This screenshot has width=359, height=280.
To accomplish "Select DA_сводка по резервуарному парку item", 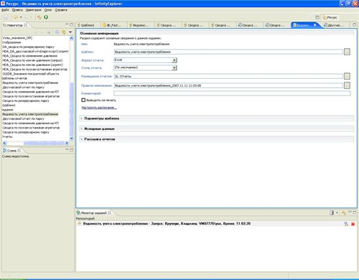I will 28,47.
